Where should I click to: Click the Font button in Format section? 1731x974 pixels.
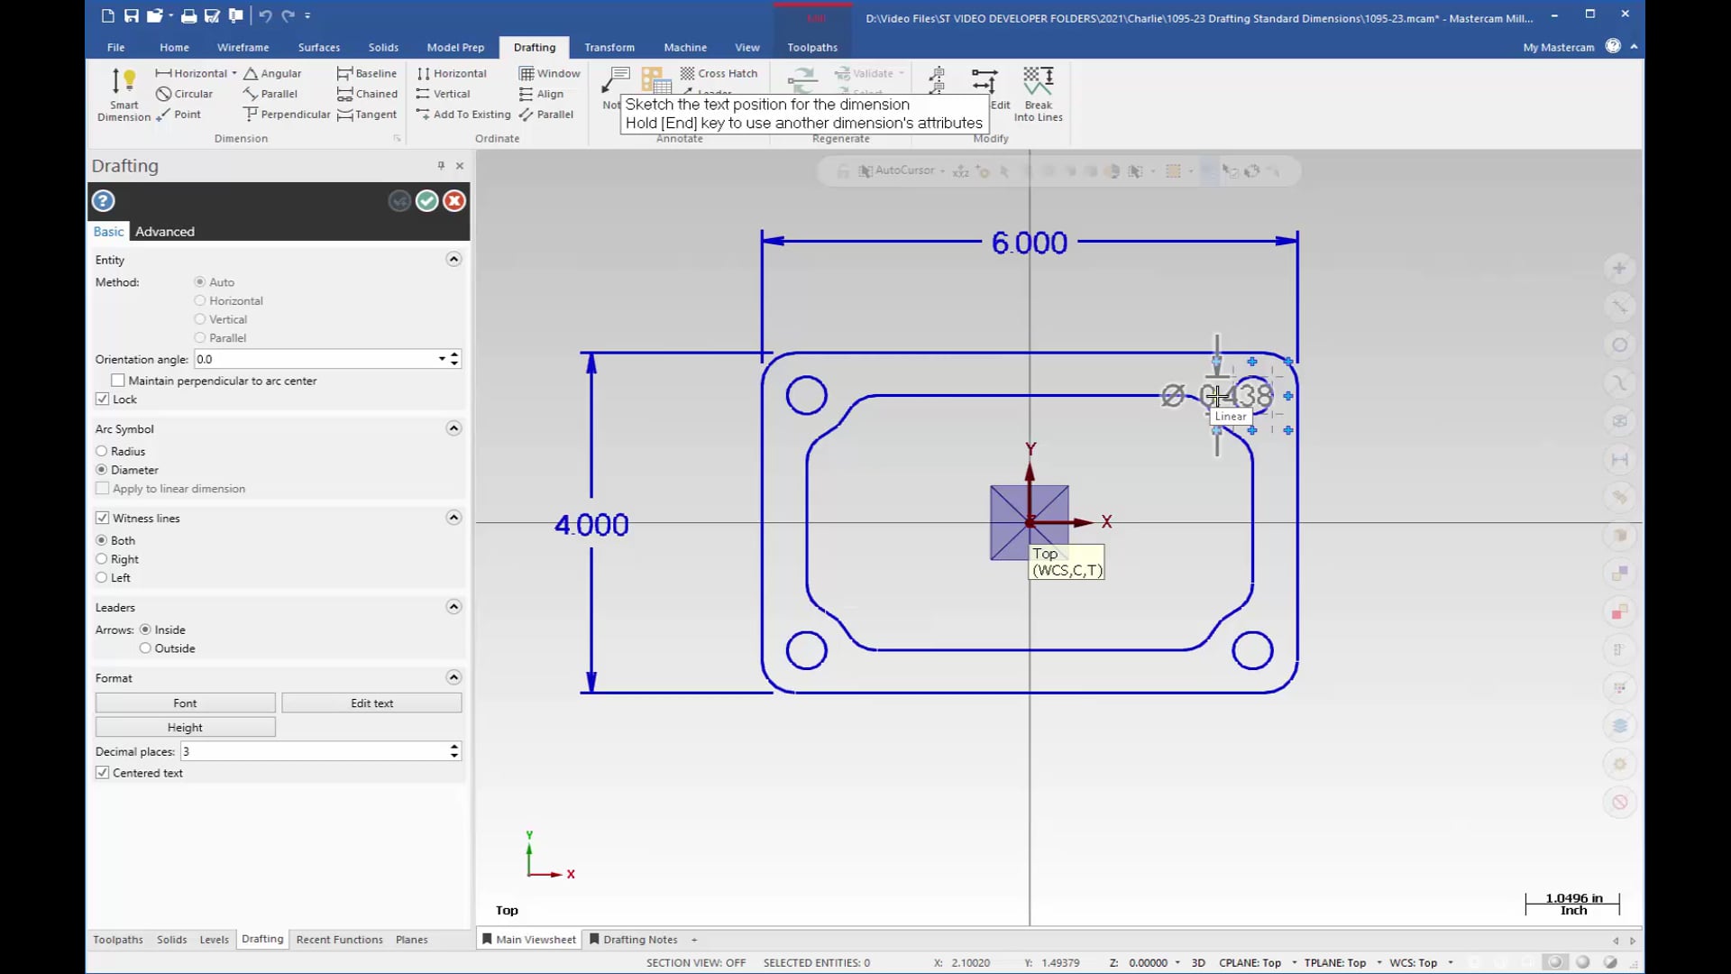(x=184, y=702)
